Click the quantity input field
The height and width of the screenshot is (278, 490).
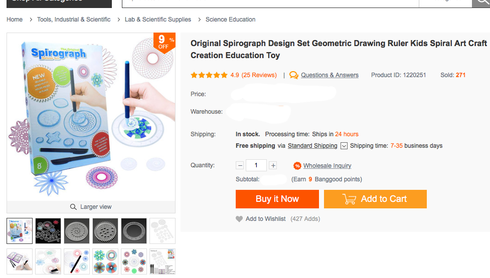(x=256, y=165)
